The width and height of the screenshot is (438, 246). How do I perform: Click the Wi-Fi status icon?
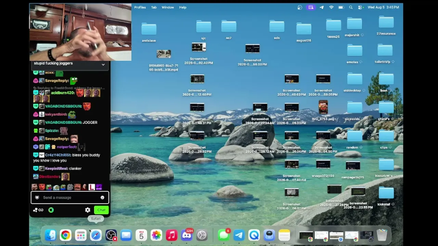pyautogui.click(x=331, y=7)
